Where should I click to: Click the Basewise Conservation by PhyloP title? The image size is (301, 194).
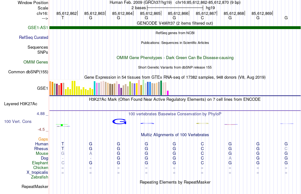[175, 114]
